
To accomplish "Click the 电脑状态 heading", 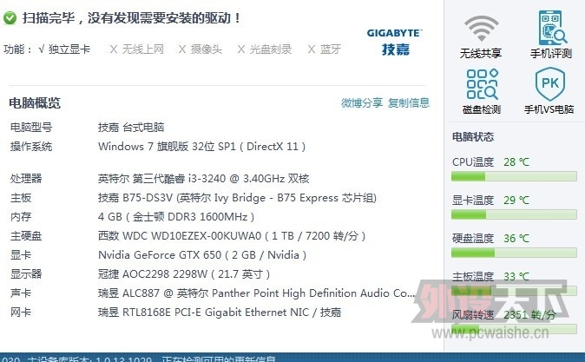I will (x=473, y=137).
